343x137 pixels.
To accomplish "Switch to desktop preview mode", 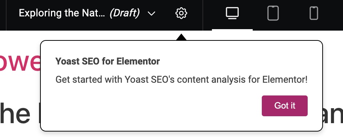I will pos(232,13).
